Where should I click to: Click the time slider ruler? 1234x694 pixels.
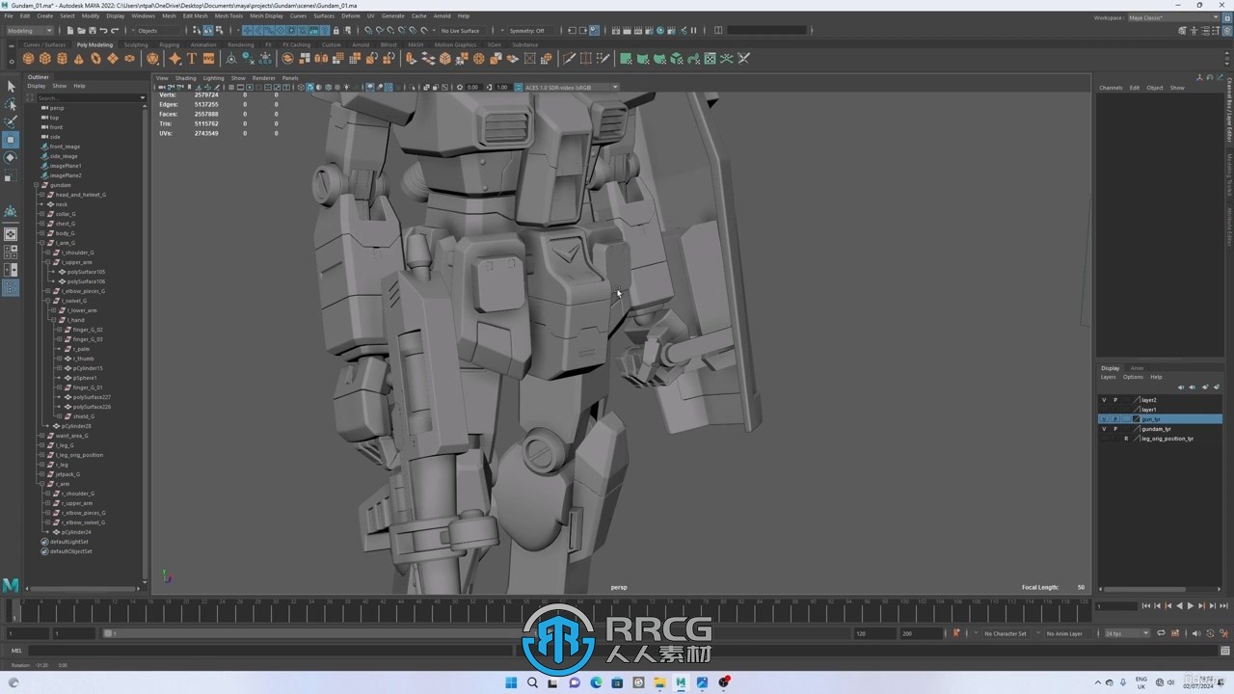(550, 610)
